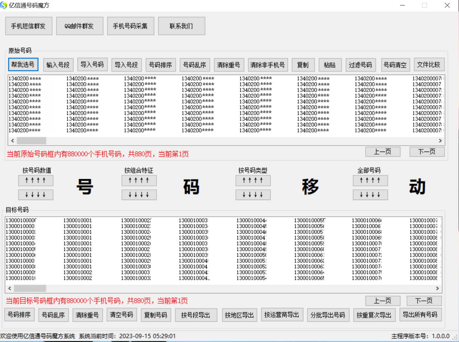Go to previous page of target numbers

click(382, 301)
